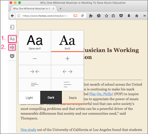Close the Why One Millennial Musician tab
The image size is (148, 134).
click(53, 9)
